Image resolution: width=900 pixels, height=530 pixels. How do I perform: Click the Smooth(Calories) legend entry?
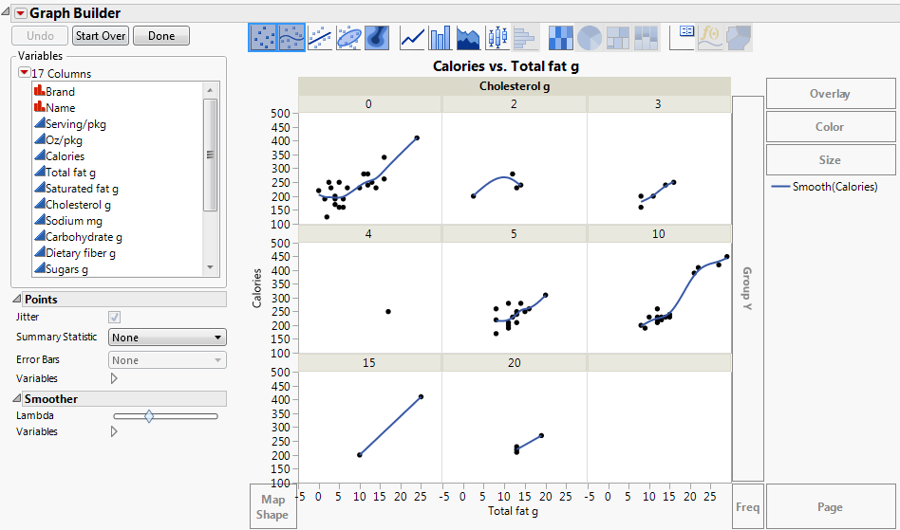pos(825,186)
